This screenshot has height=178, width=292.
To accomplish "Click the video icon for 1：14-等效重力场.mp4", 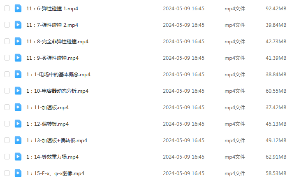I will click(18, 157).
